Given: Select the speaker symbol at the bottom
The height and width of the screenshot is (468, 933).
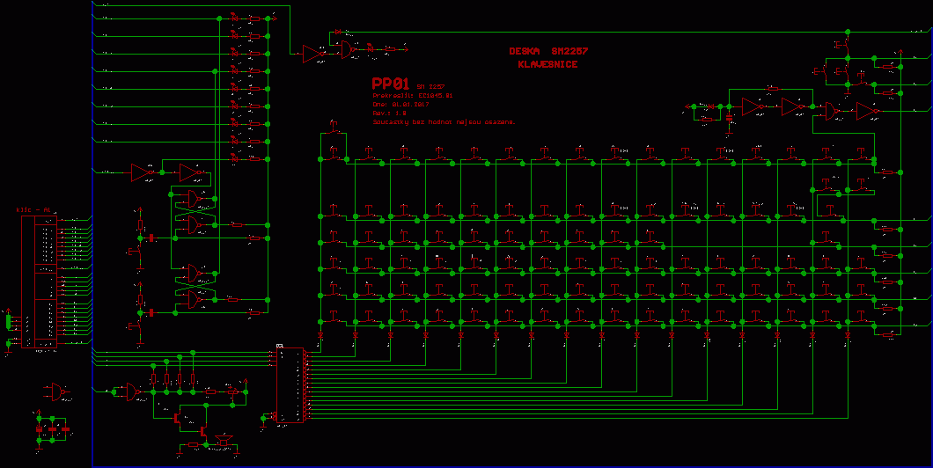Looking at the screenshot, I should pos(223,438).
